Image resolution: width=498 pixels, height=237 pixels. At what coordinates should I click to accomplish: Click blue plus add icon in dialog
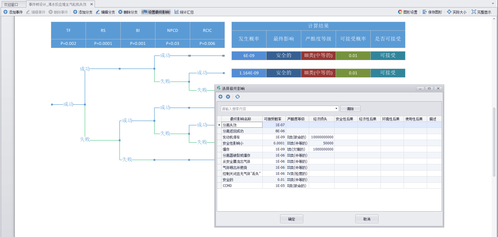click(x=220, y=97)
